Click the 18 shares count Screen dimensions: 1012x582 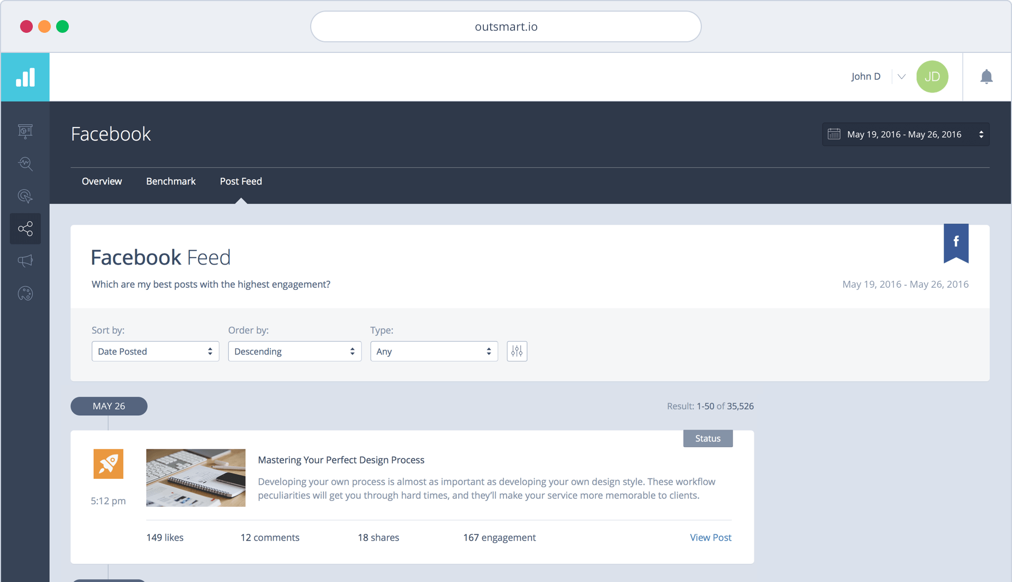point(378,538)
